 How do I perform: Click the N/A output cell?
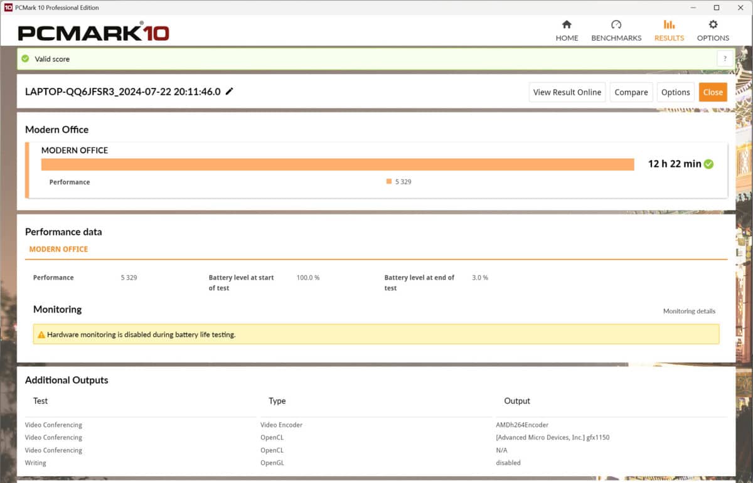(x=501, y=450)
